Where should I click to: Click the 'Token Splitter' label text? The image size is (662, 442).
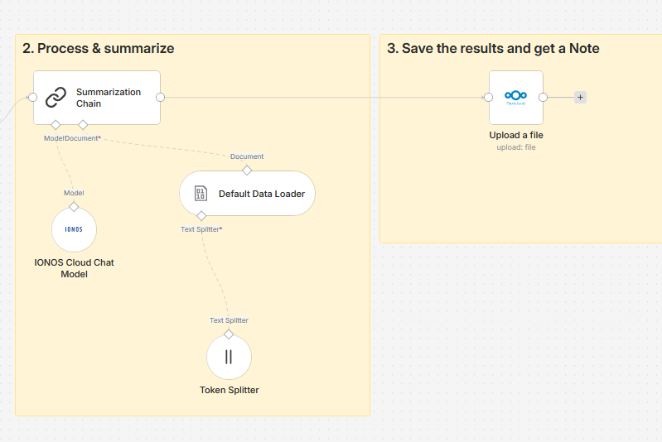pos(230,390)
